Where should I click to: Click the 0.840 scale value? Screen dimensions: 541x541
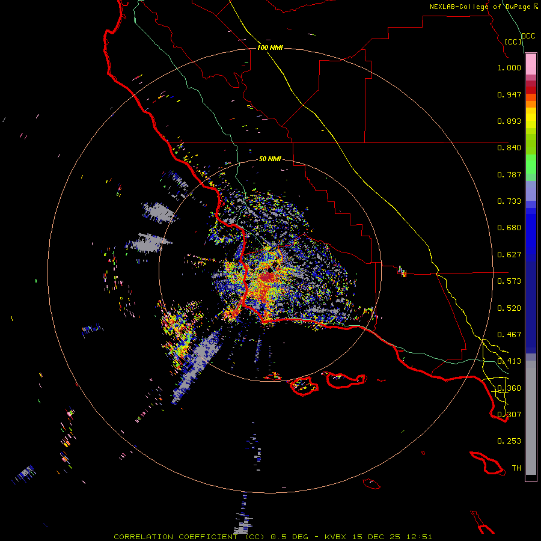tap(509, 148)
